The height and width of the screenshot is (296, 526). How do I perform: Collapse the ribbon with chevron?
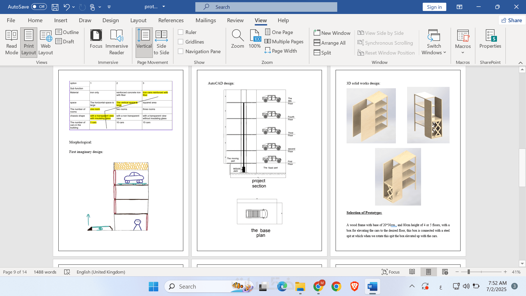click(521, 62)
